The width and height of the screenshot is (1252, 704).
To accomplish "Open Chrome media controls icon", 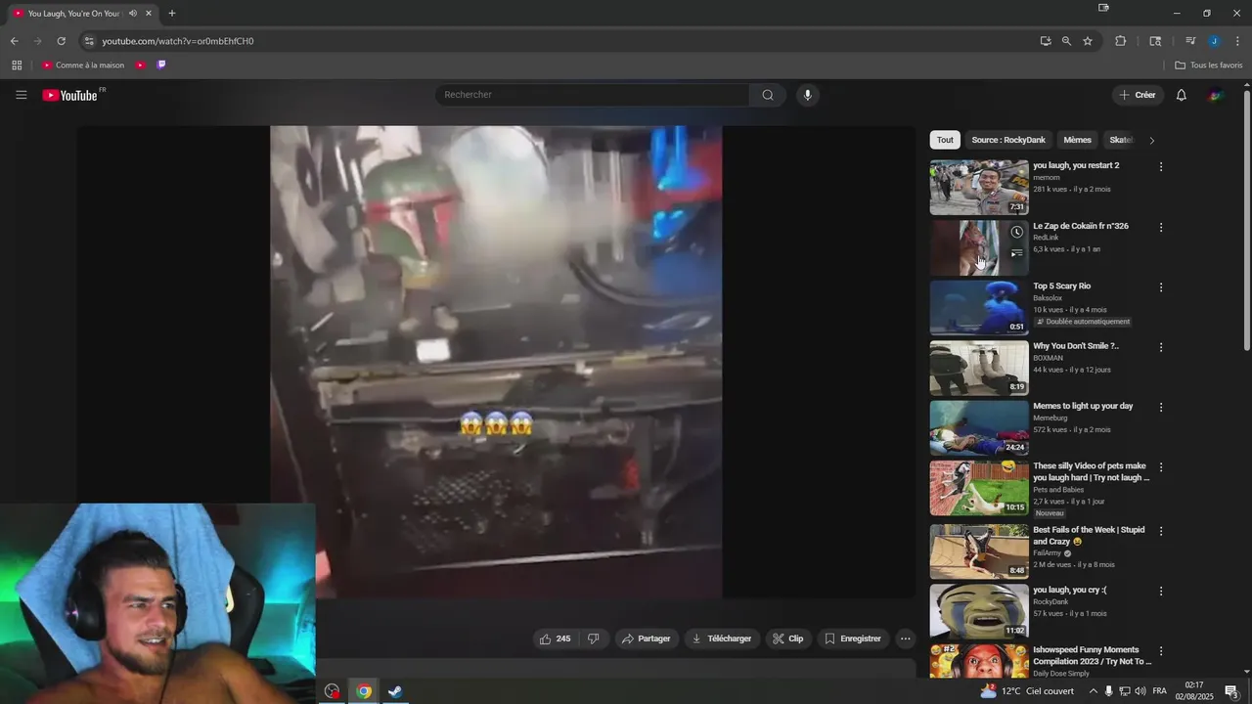I will pos(1190,41).
